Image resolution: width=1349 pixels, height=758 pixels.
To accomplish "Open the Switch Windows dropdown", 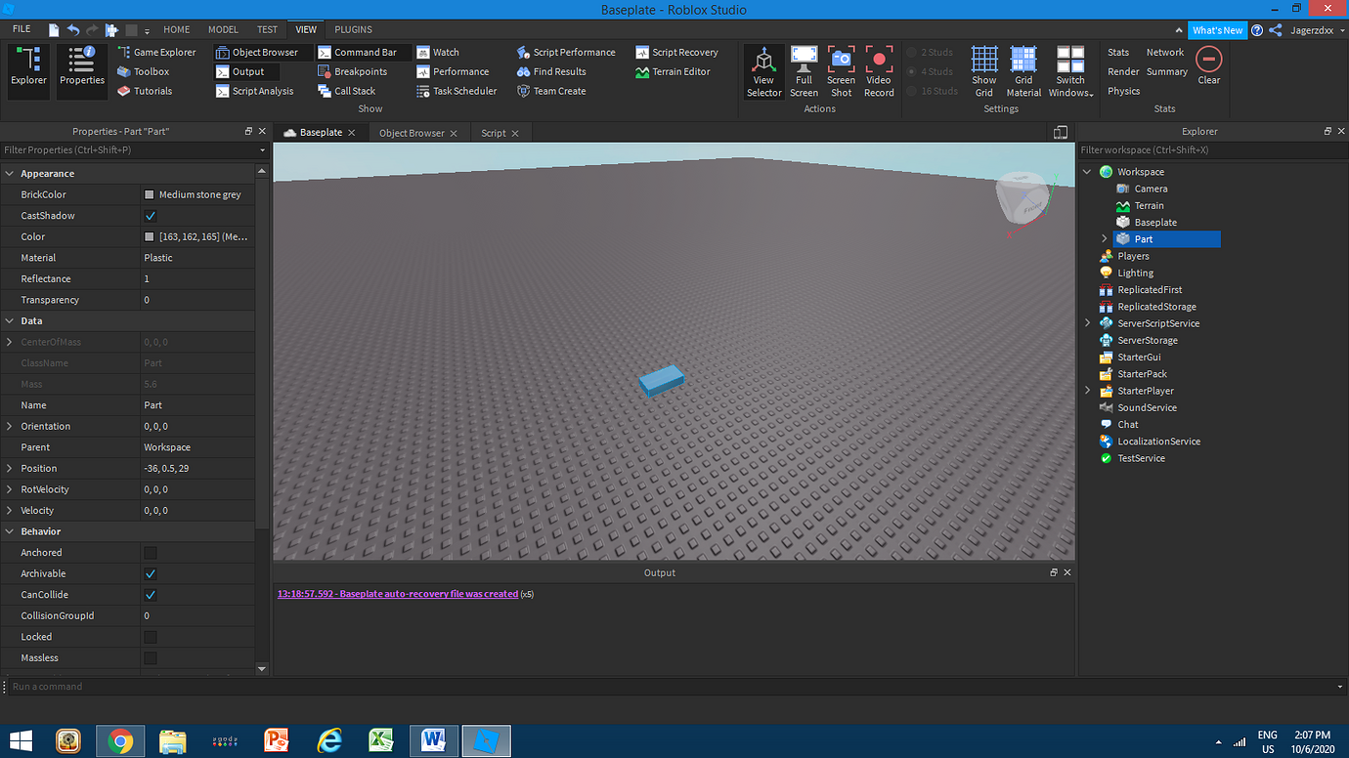I will coord(1070,71).
